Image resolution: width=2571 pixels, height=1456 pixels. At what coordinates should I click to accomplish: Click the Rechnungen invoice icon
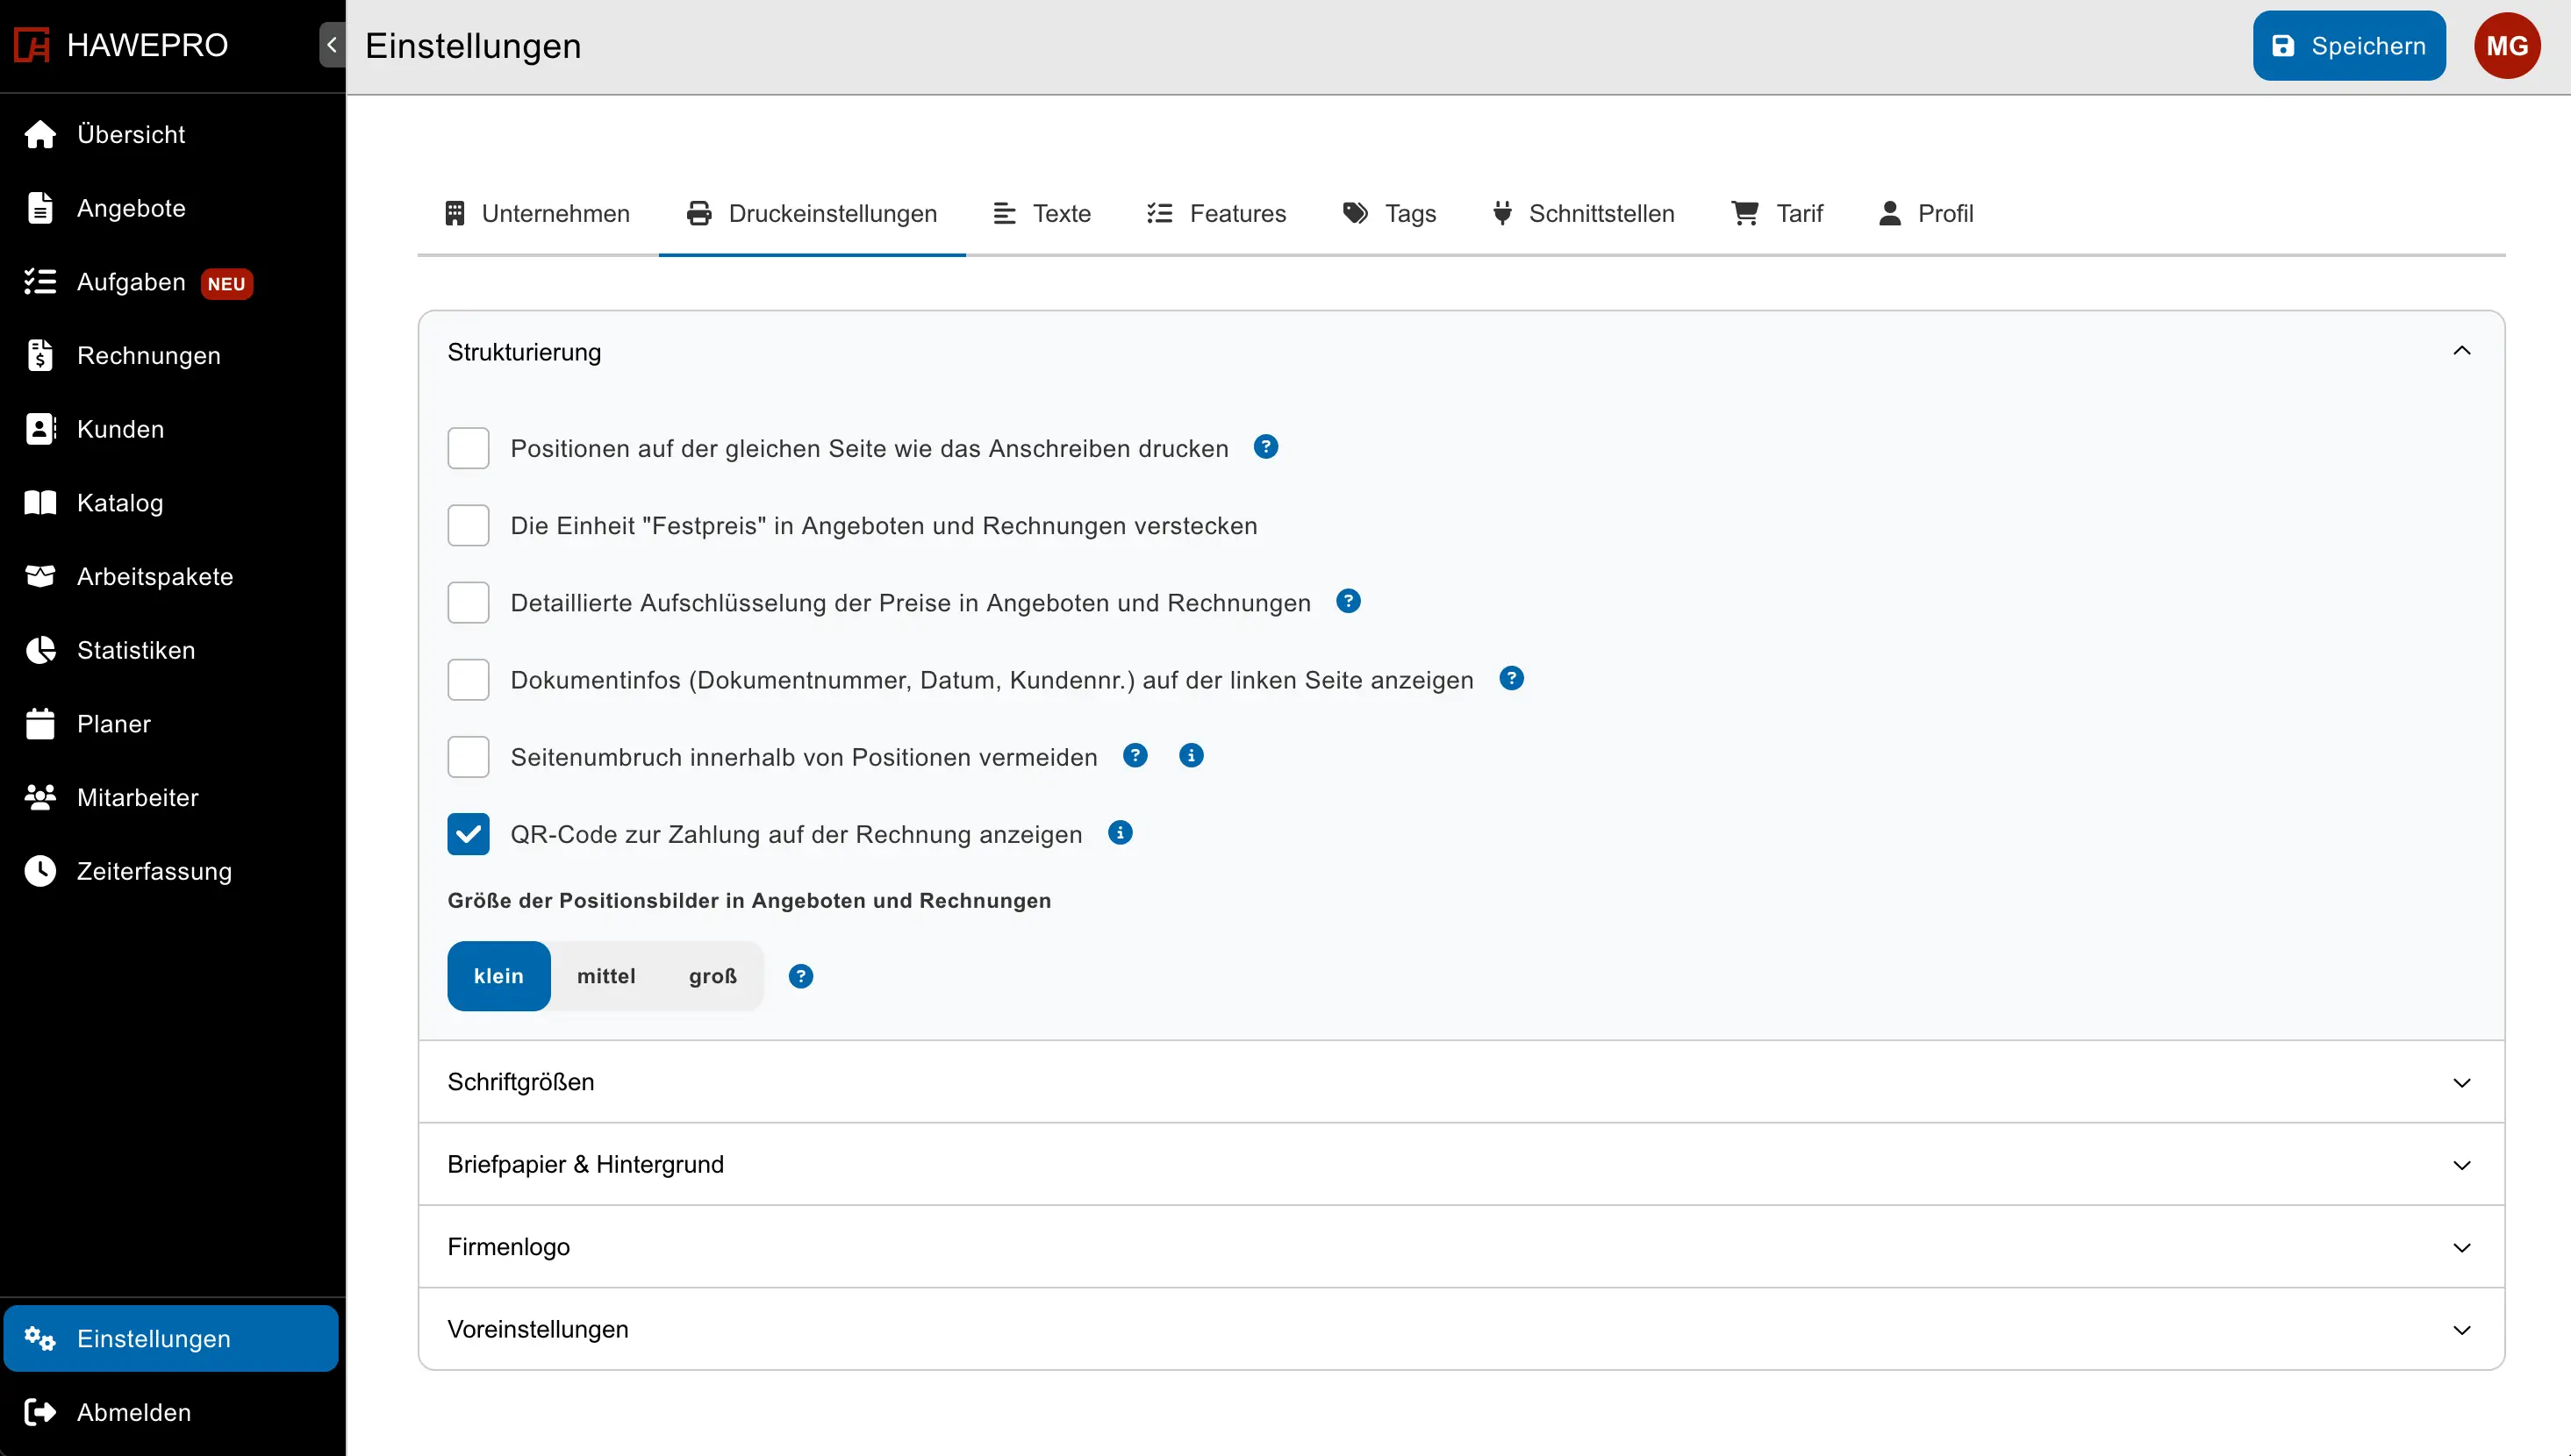point(40,355)
